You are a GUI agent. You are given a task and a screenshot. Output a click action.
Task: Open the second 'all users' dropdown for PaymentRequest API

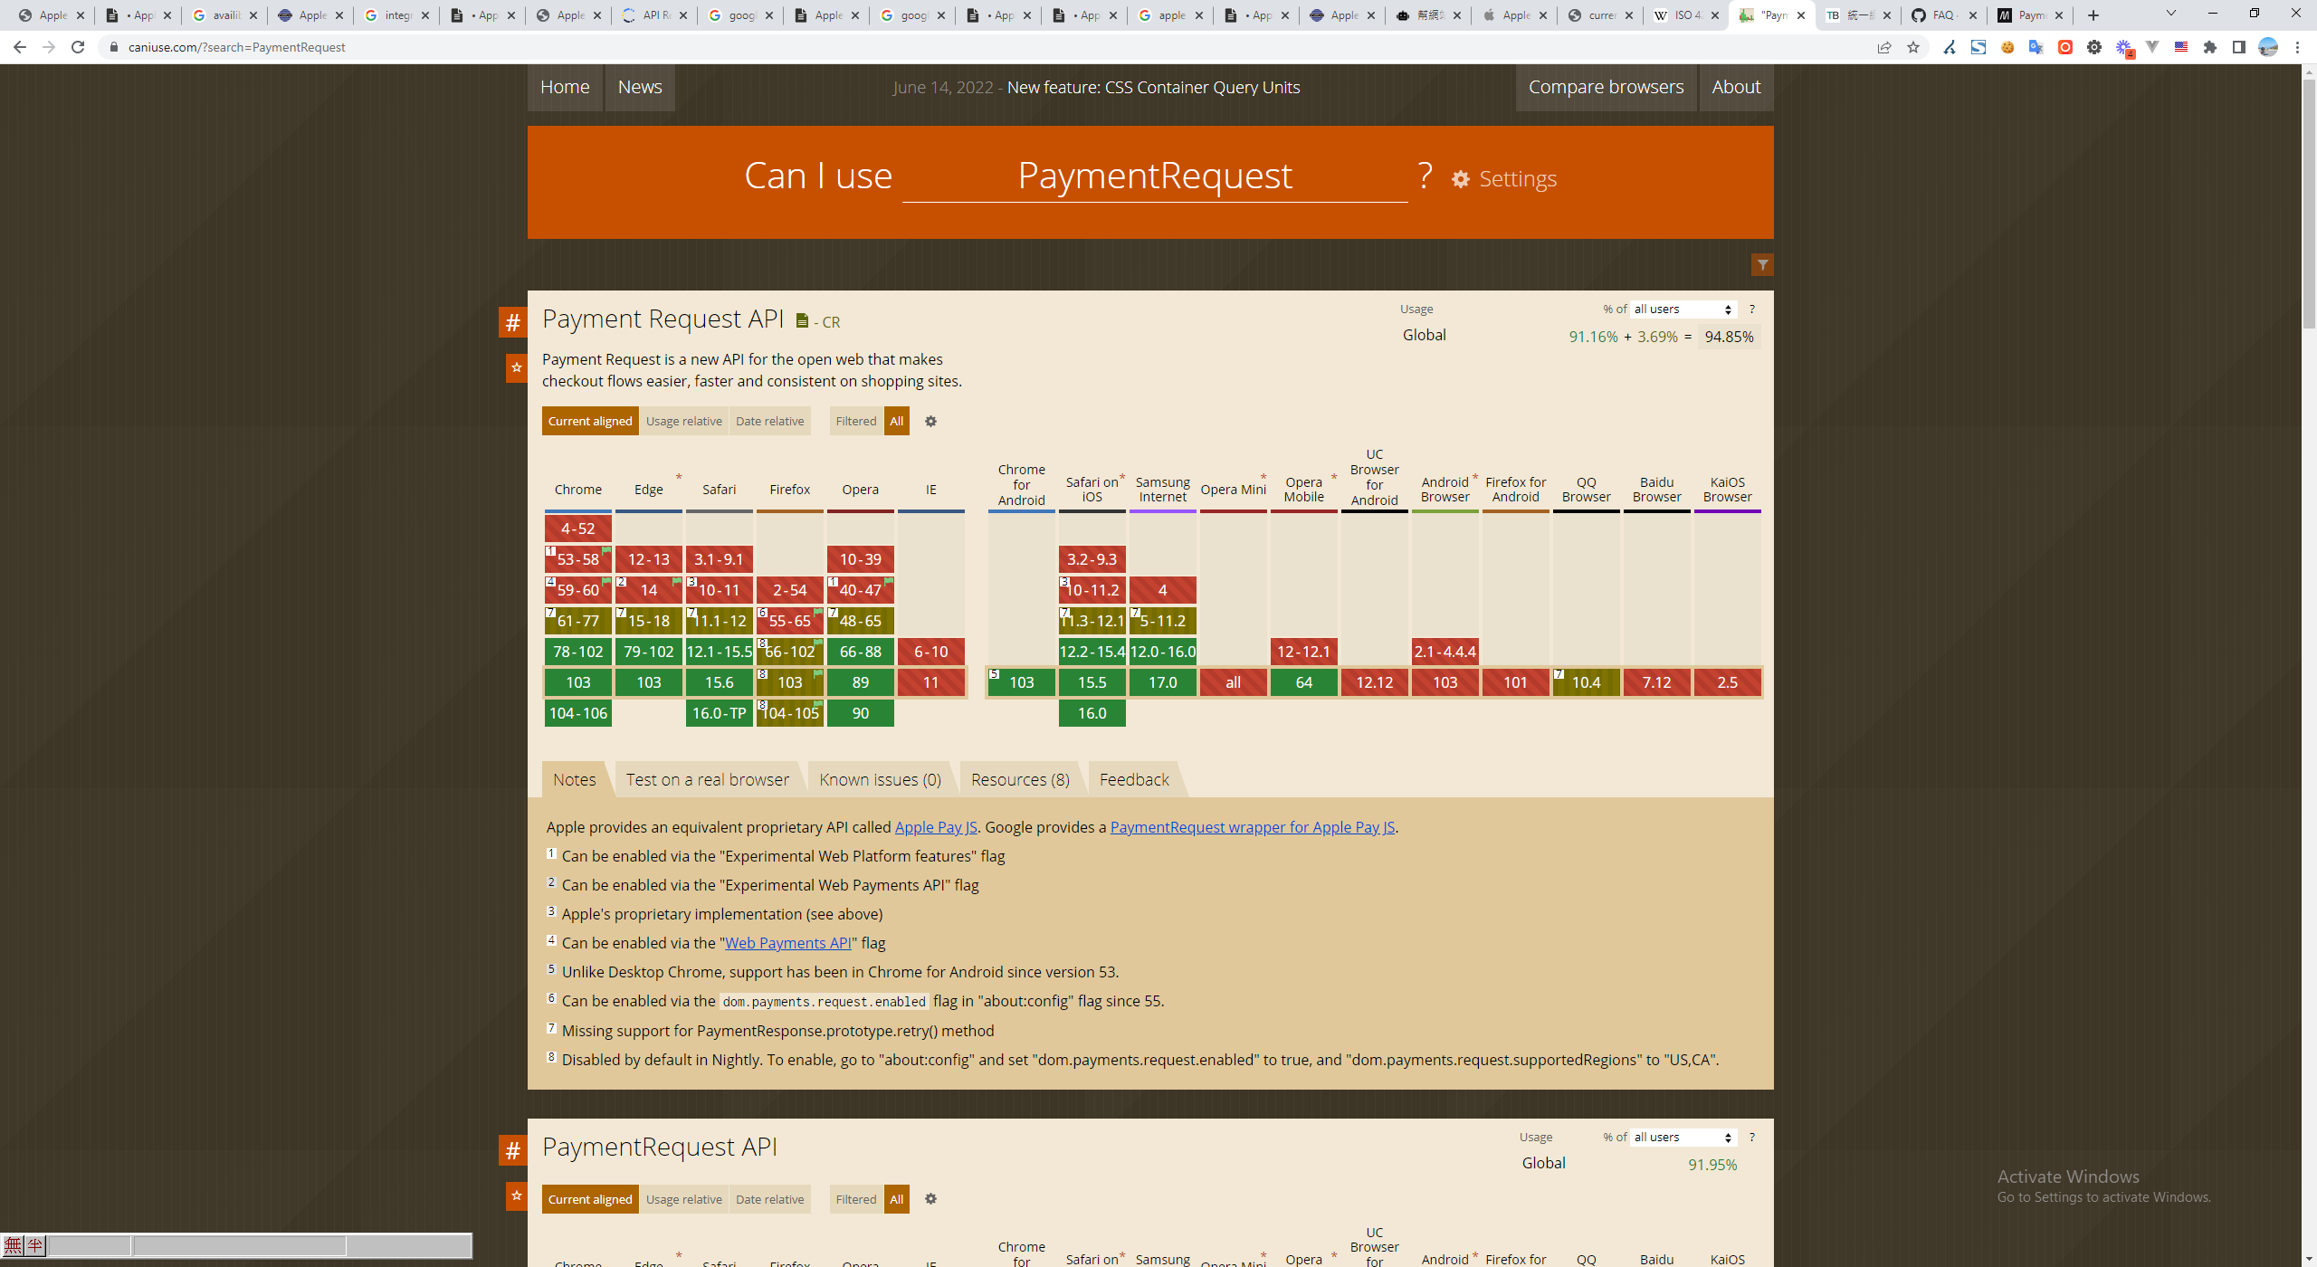pyautogui.click(x=1683, y=1138)
